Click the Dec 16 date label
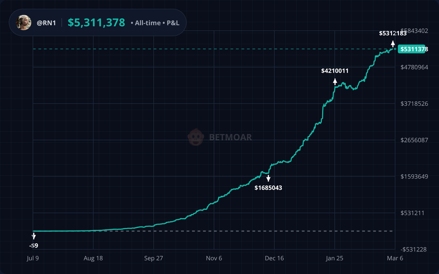The width and height of the screenshot is (439, 274). click(274, 258)
